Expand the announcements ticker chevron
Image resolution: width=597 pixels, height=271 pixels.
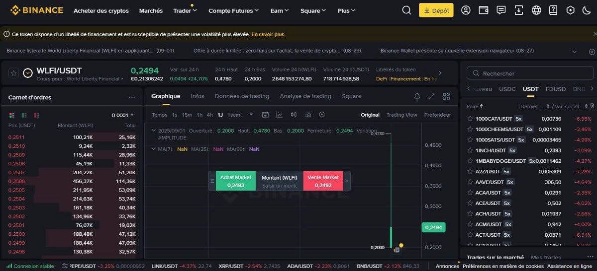click(x=575, y=52)
